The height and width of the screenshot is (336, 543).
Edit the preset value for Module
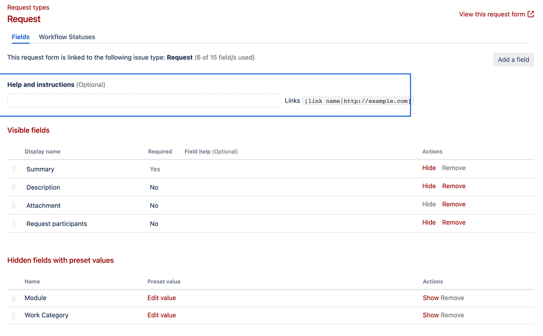(162, 298)
